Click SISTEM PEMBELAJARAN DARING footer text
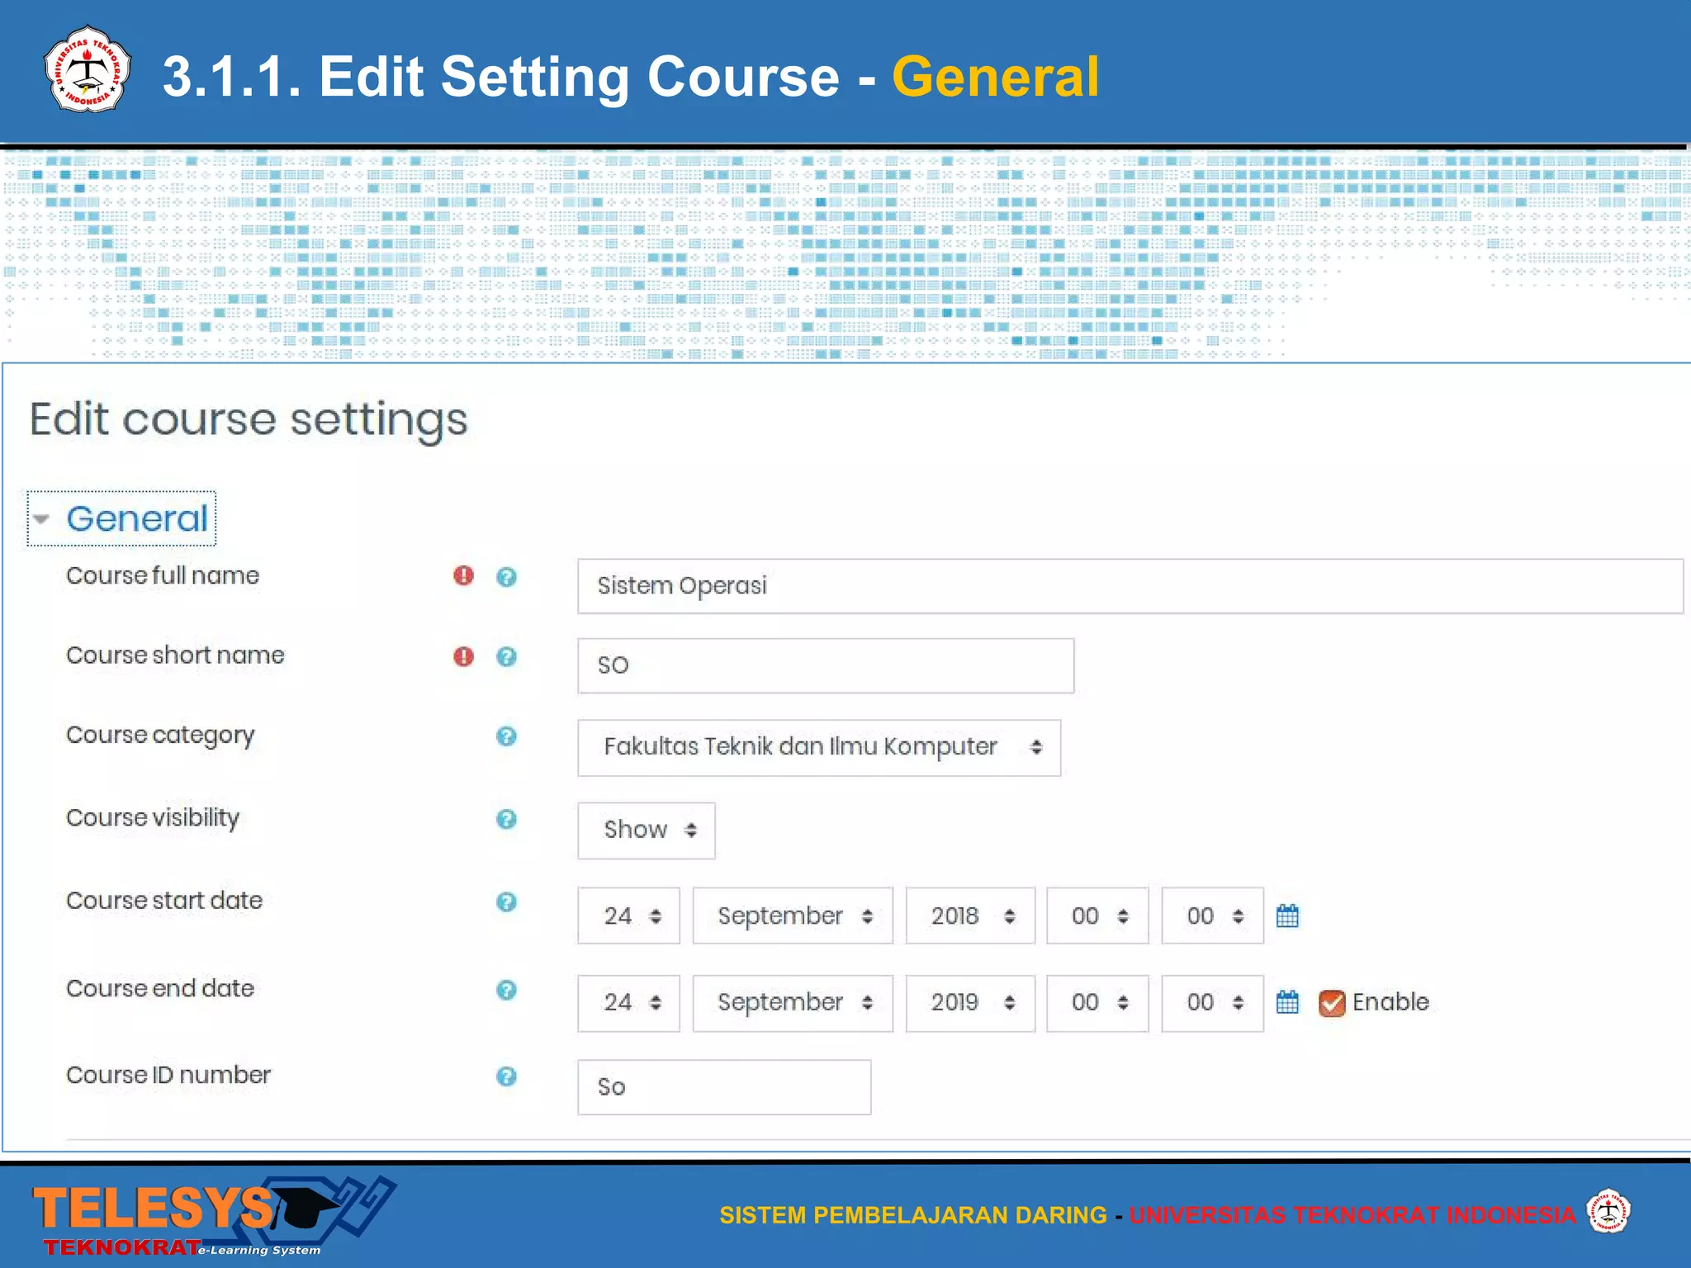The image size is (1691, 1268). pos(912,1215)
